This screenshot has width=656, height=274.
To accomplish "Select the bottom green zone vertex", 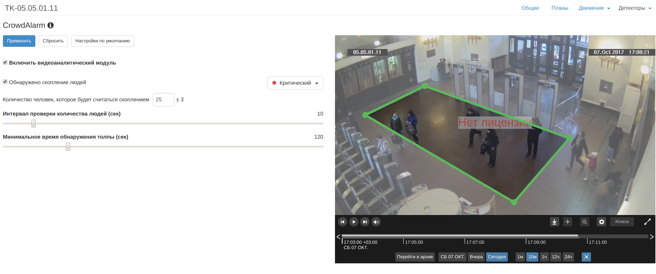I will point(514,202).
